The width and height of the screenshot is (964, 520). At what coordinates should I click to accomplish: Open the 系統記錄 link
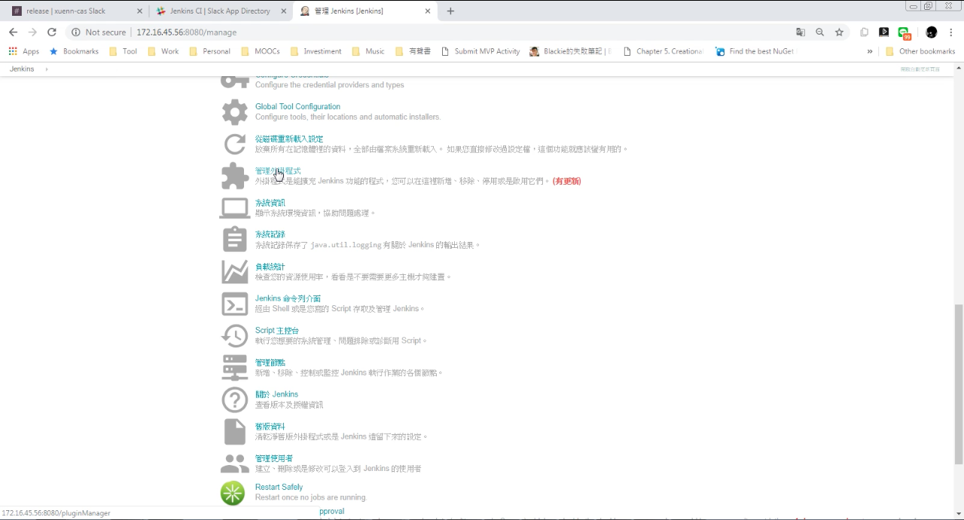point(270,234)
